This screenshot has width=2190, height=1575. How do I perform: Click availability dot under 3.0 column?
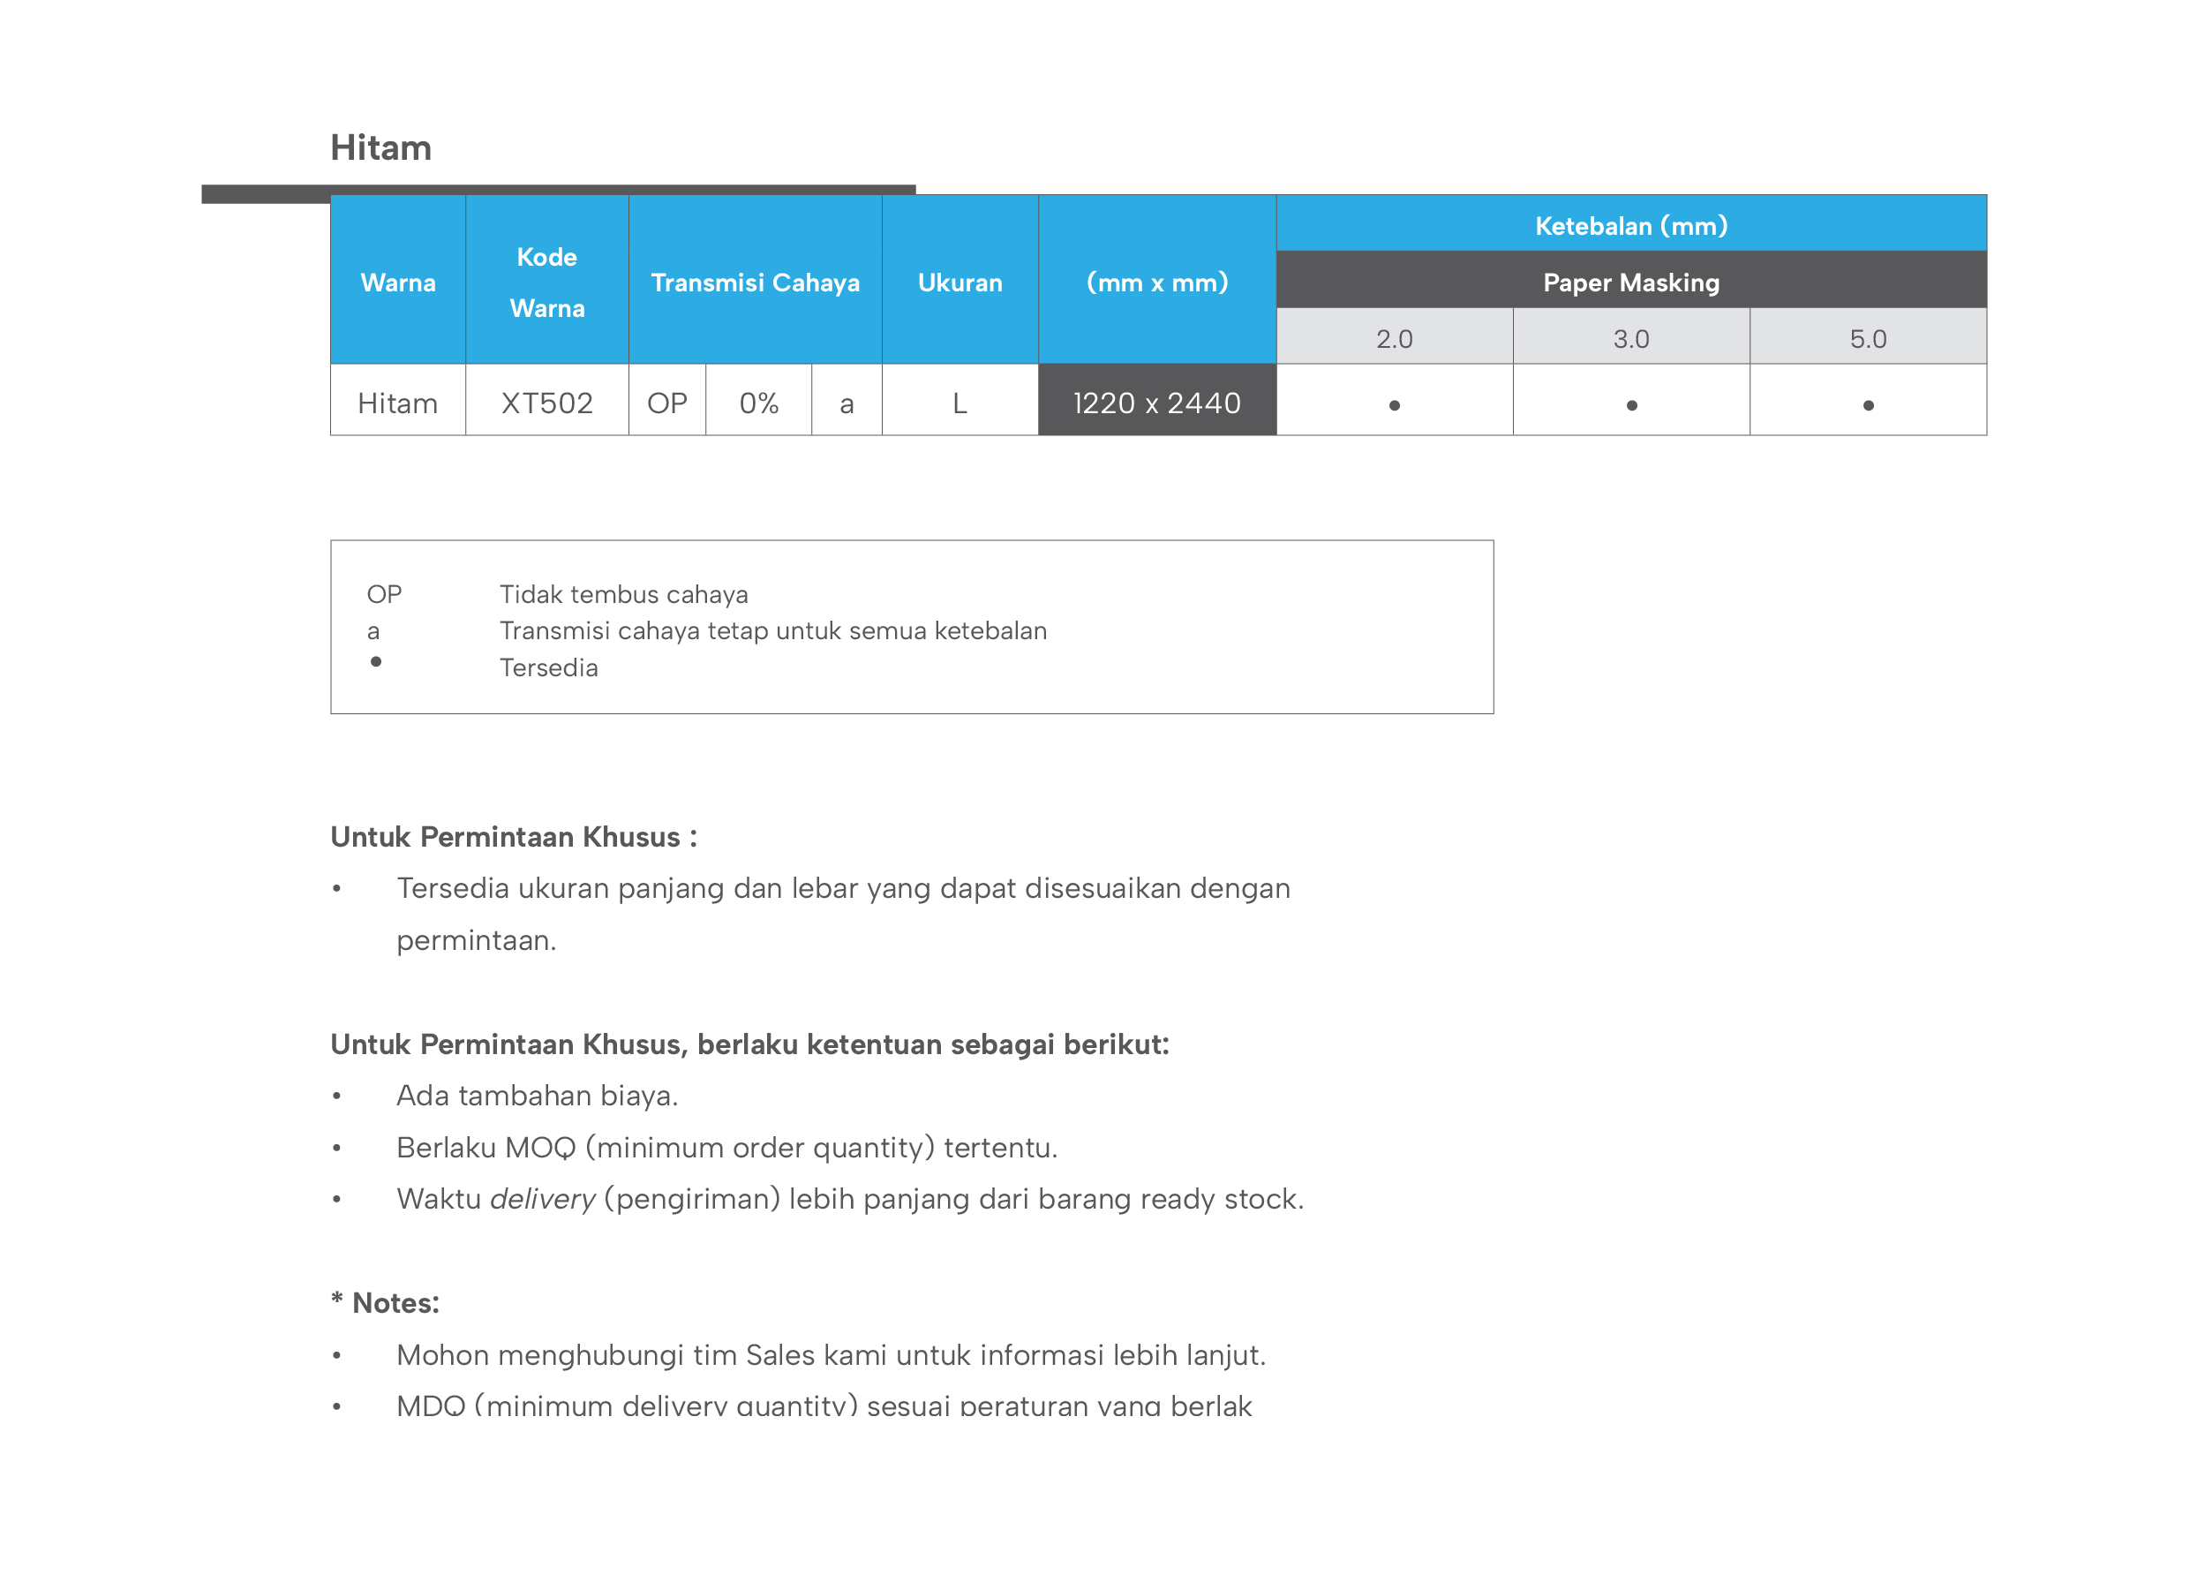[1631, 405]
